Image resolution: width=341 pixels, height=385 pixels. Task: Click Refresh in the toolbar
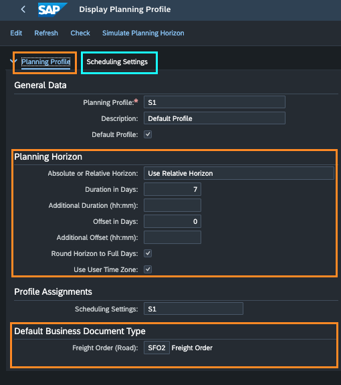(x=46, y=33)
